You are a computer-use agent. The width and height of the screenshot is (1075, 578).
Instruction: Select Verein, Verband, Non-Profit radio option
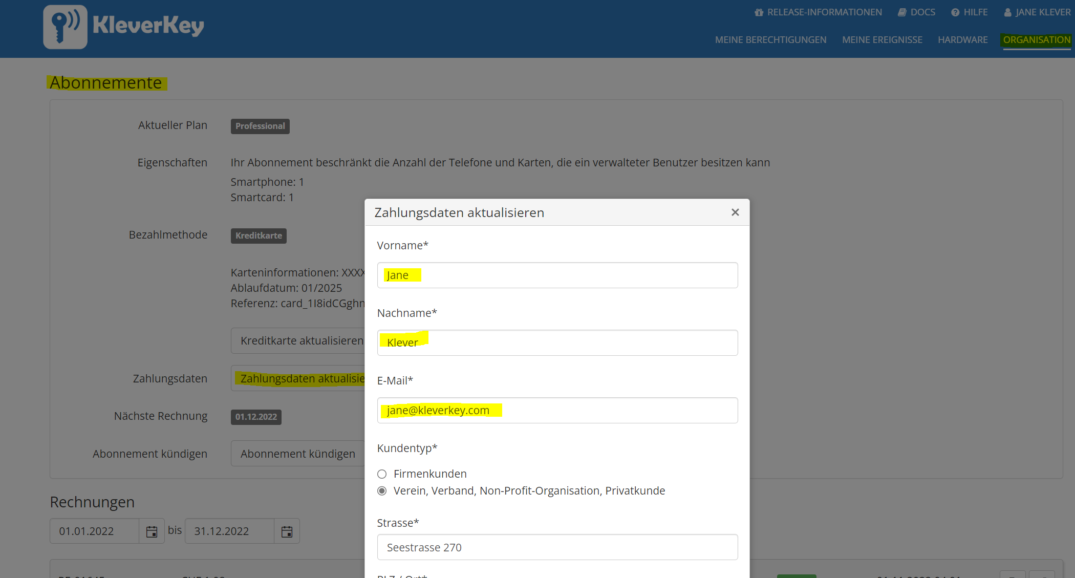382,491
